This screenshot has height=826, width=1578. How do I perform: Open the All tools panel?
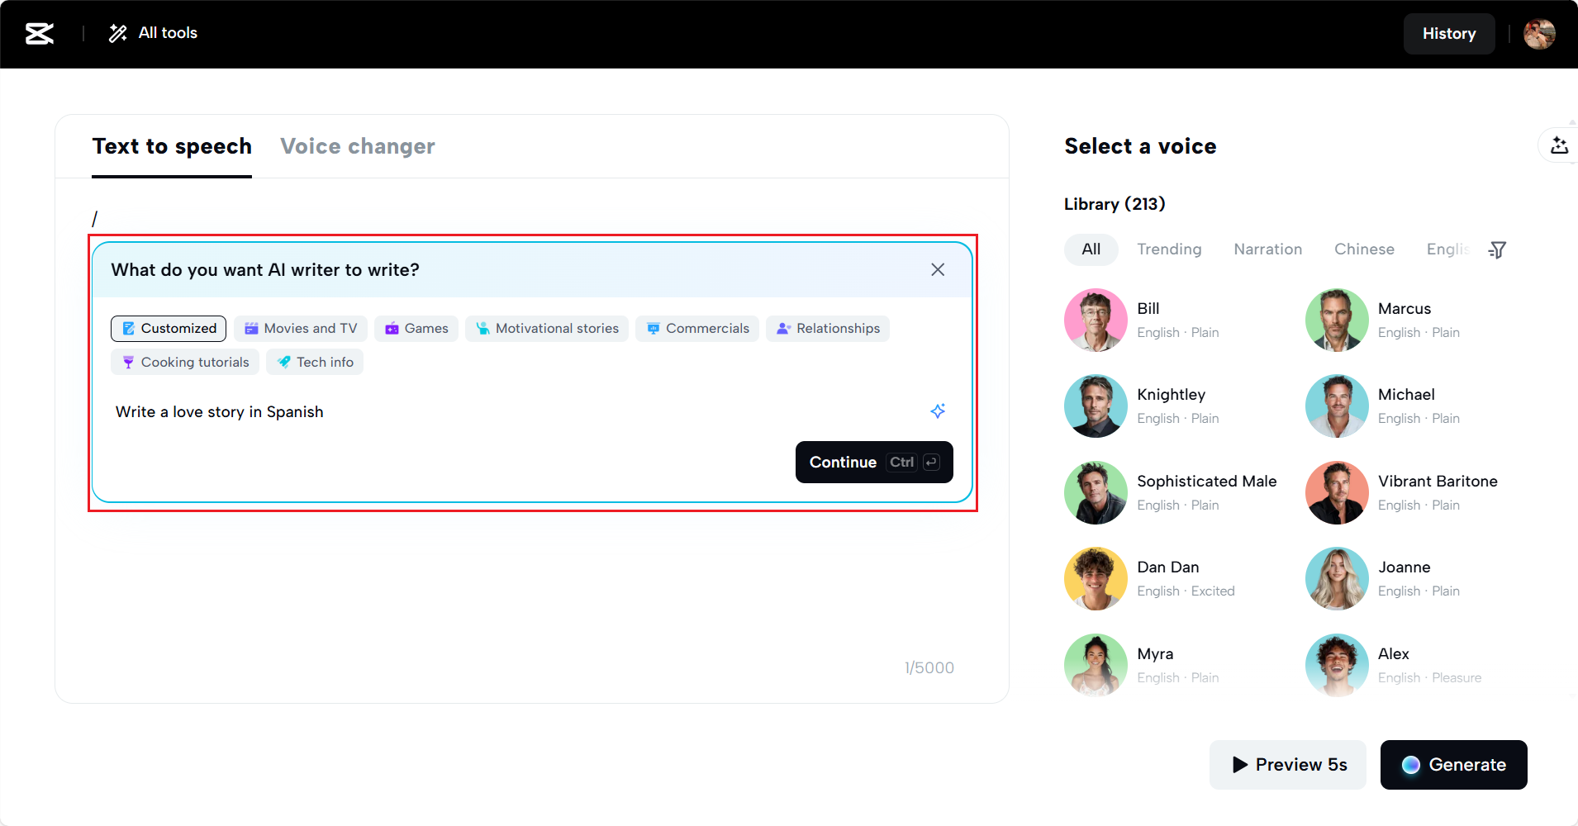tap(154, 33)
